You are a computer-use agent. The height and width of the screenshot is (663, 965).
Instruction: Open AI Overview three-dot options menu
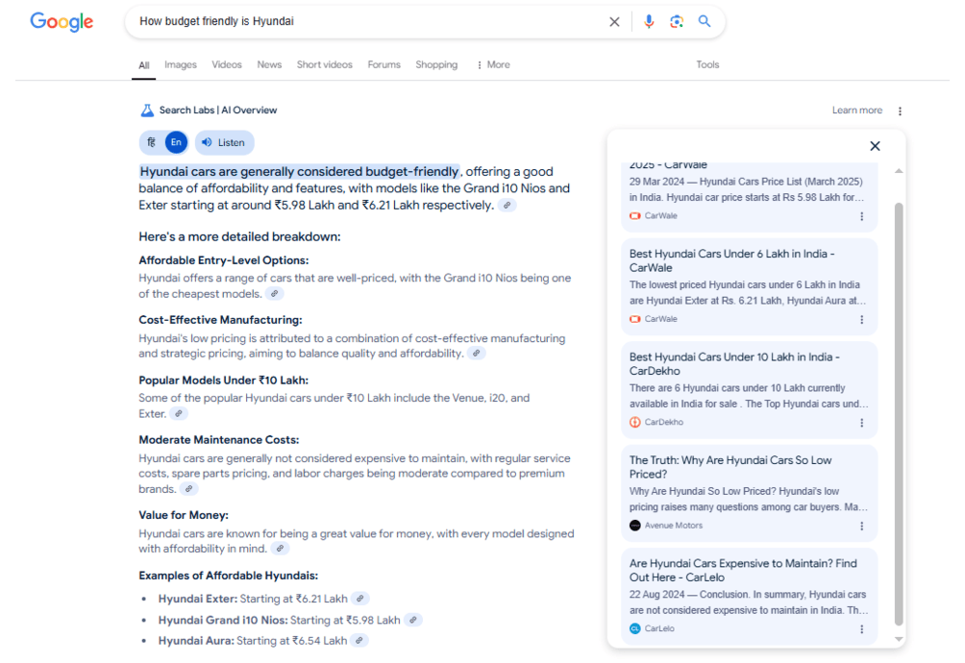click(x=900, y=110)
